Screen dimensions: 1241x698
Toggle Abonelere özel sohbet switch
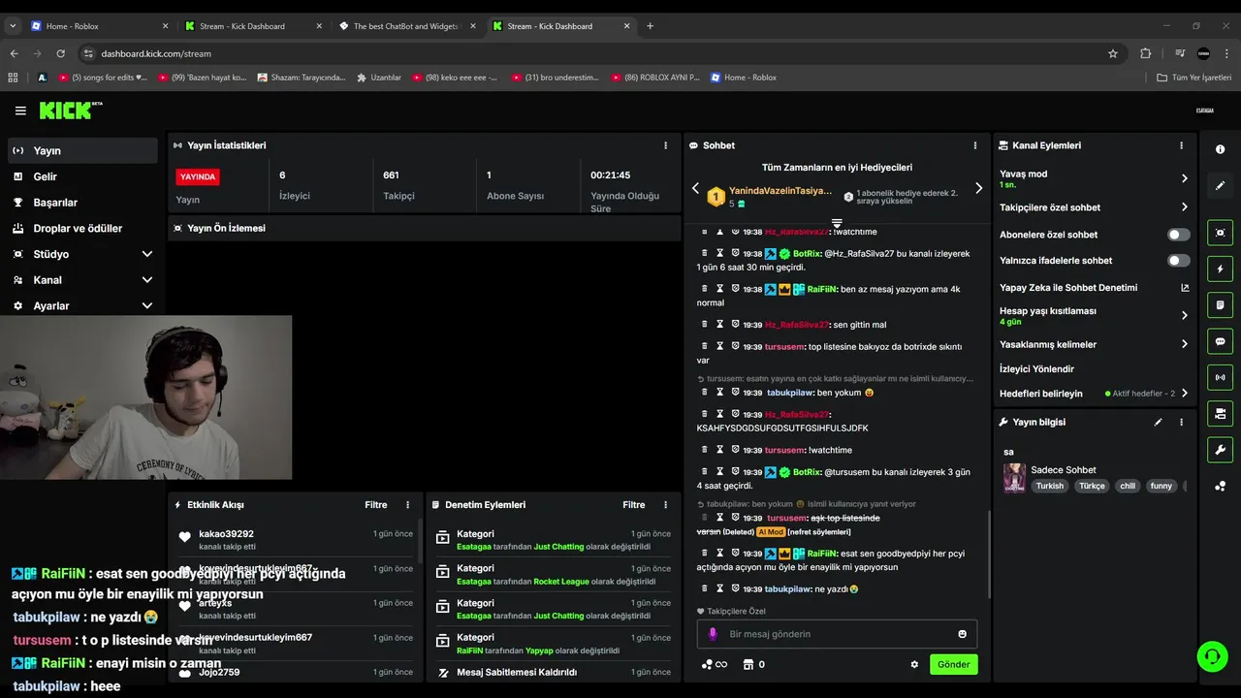[1178, 235]
